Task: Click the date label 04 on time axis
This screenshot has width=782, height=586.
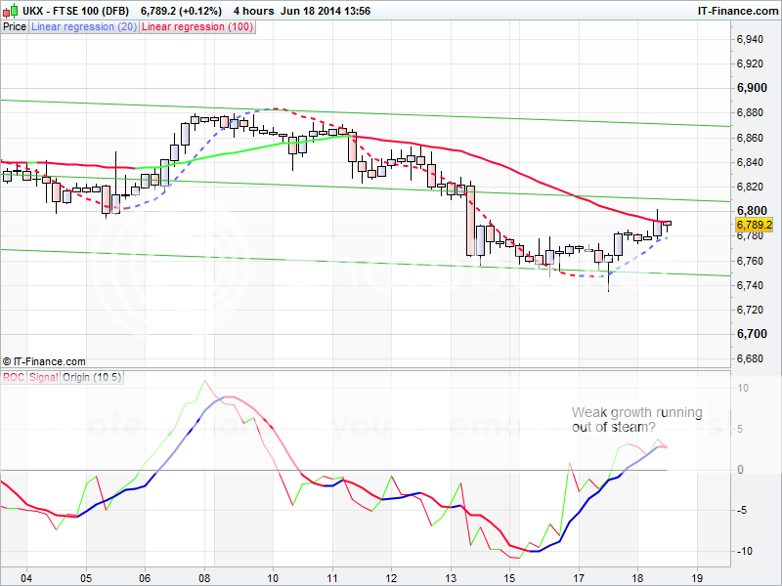Action: (x=26, y=578)
